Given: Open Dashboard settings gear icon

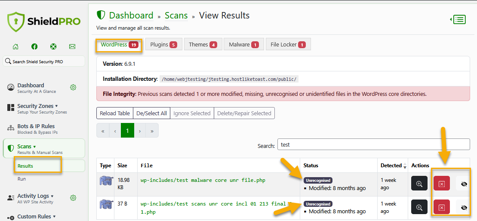Looking at the screenshot, I should pyautogui.click(x=73, y=88).
